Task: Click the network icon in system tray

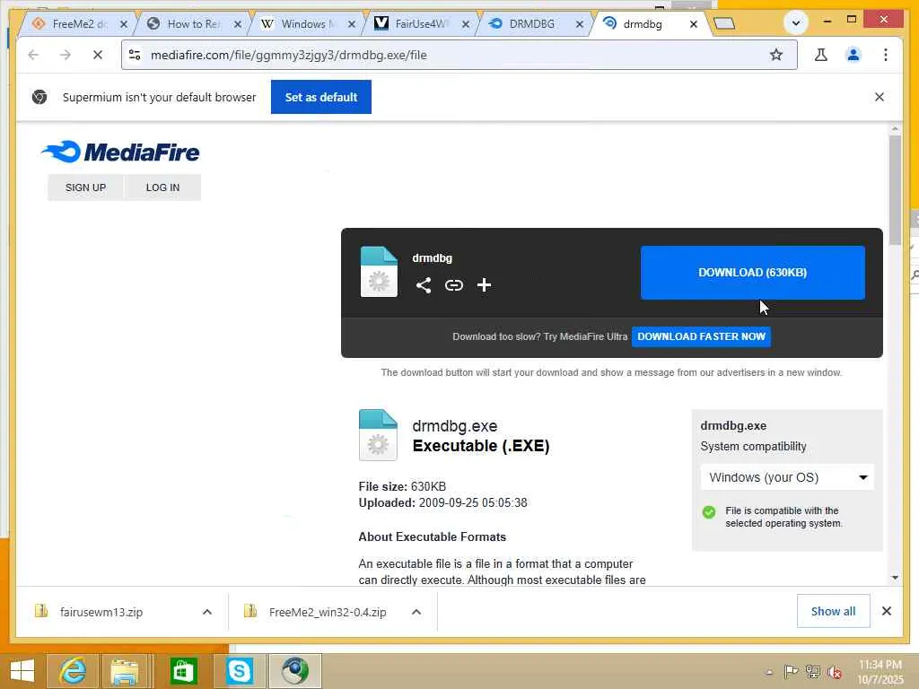Action: point(812,671)
